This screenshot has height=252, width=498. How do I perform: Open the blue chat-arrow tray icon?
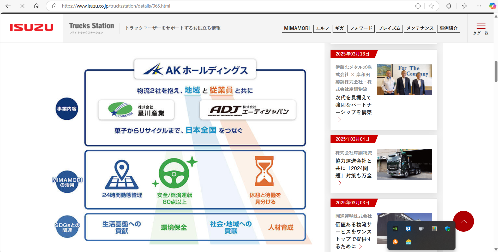pos(408,229)
